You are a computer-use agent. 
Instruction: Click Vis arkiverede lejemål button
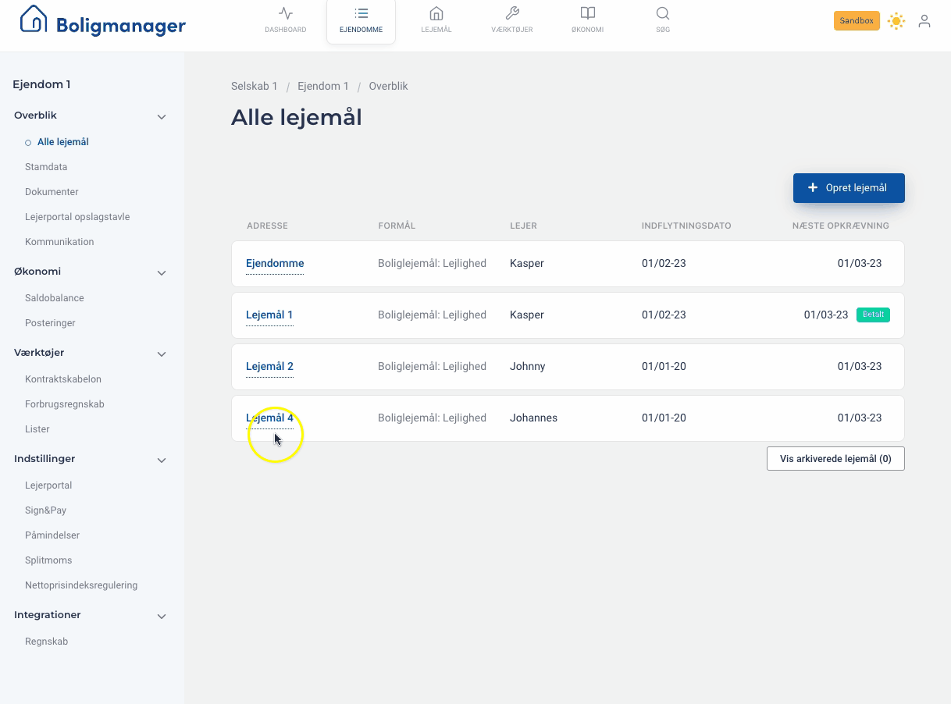[x=835, y=459]
